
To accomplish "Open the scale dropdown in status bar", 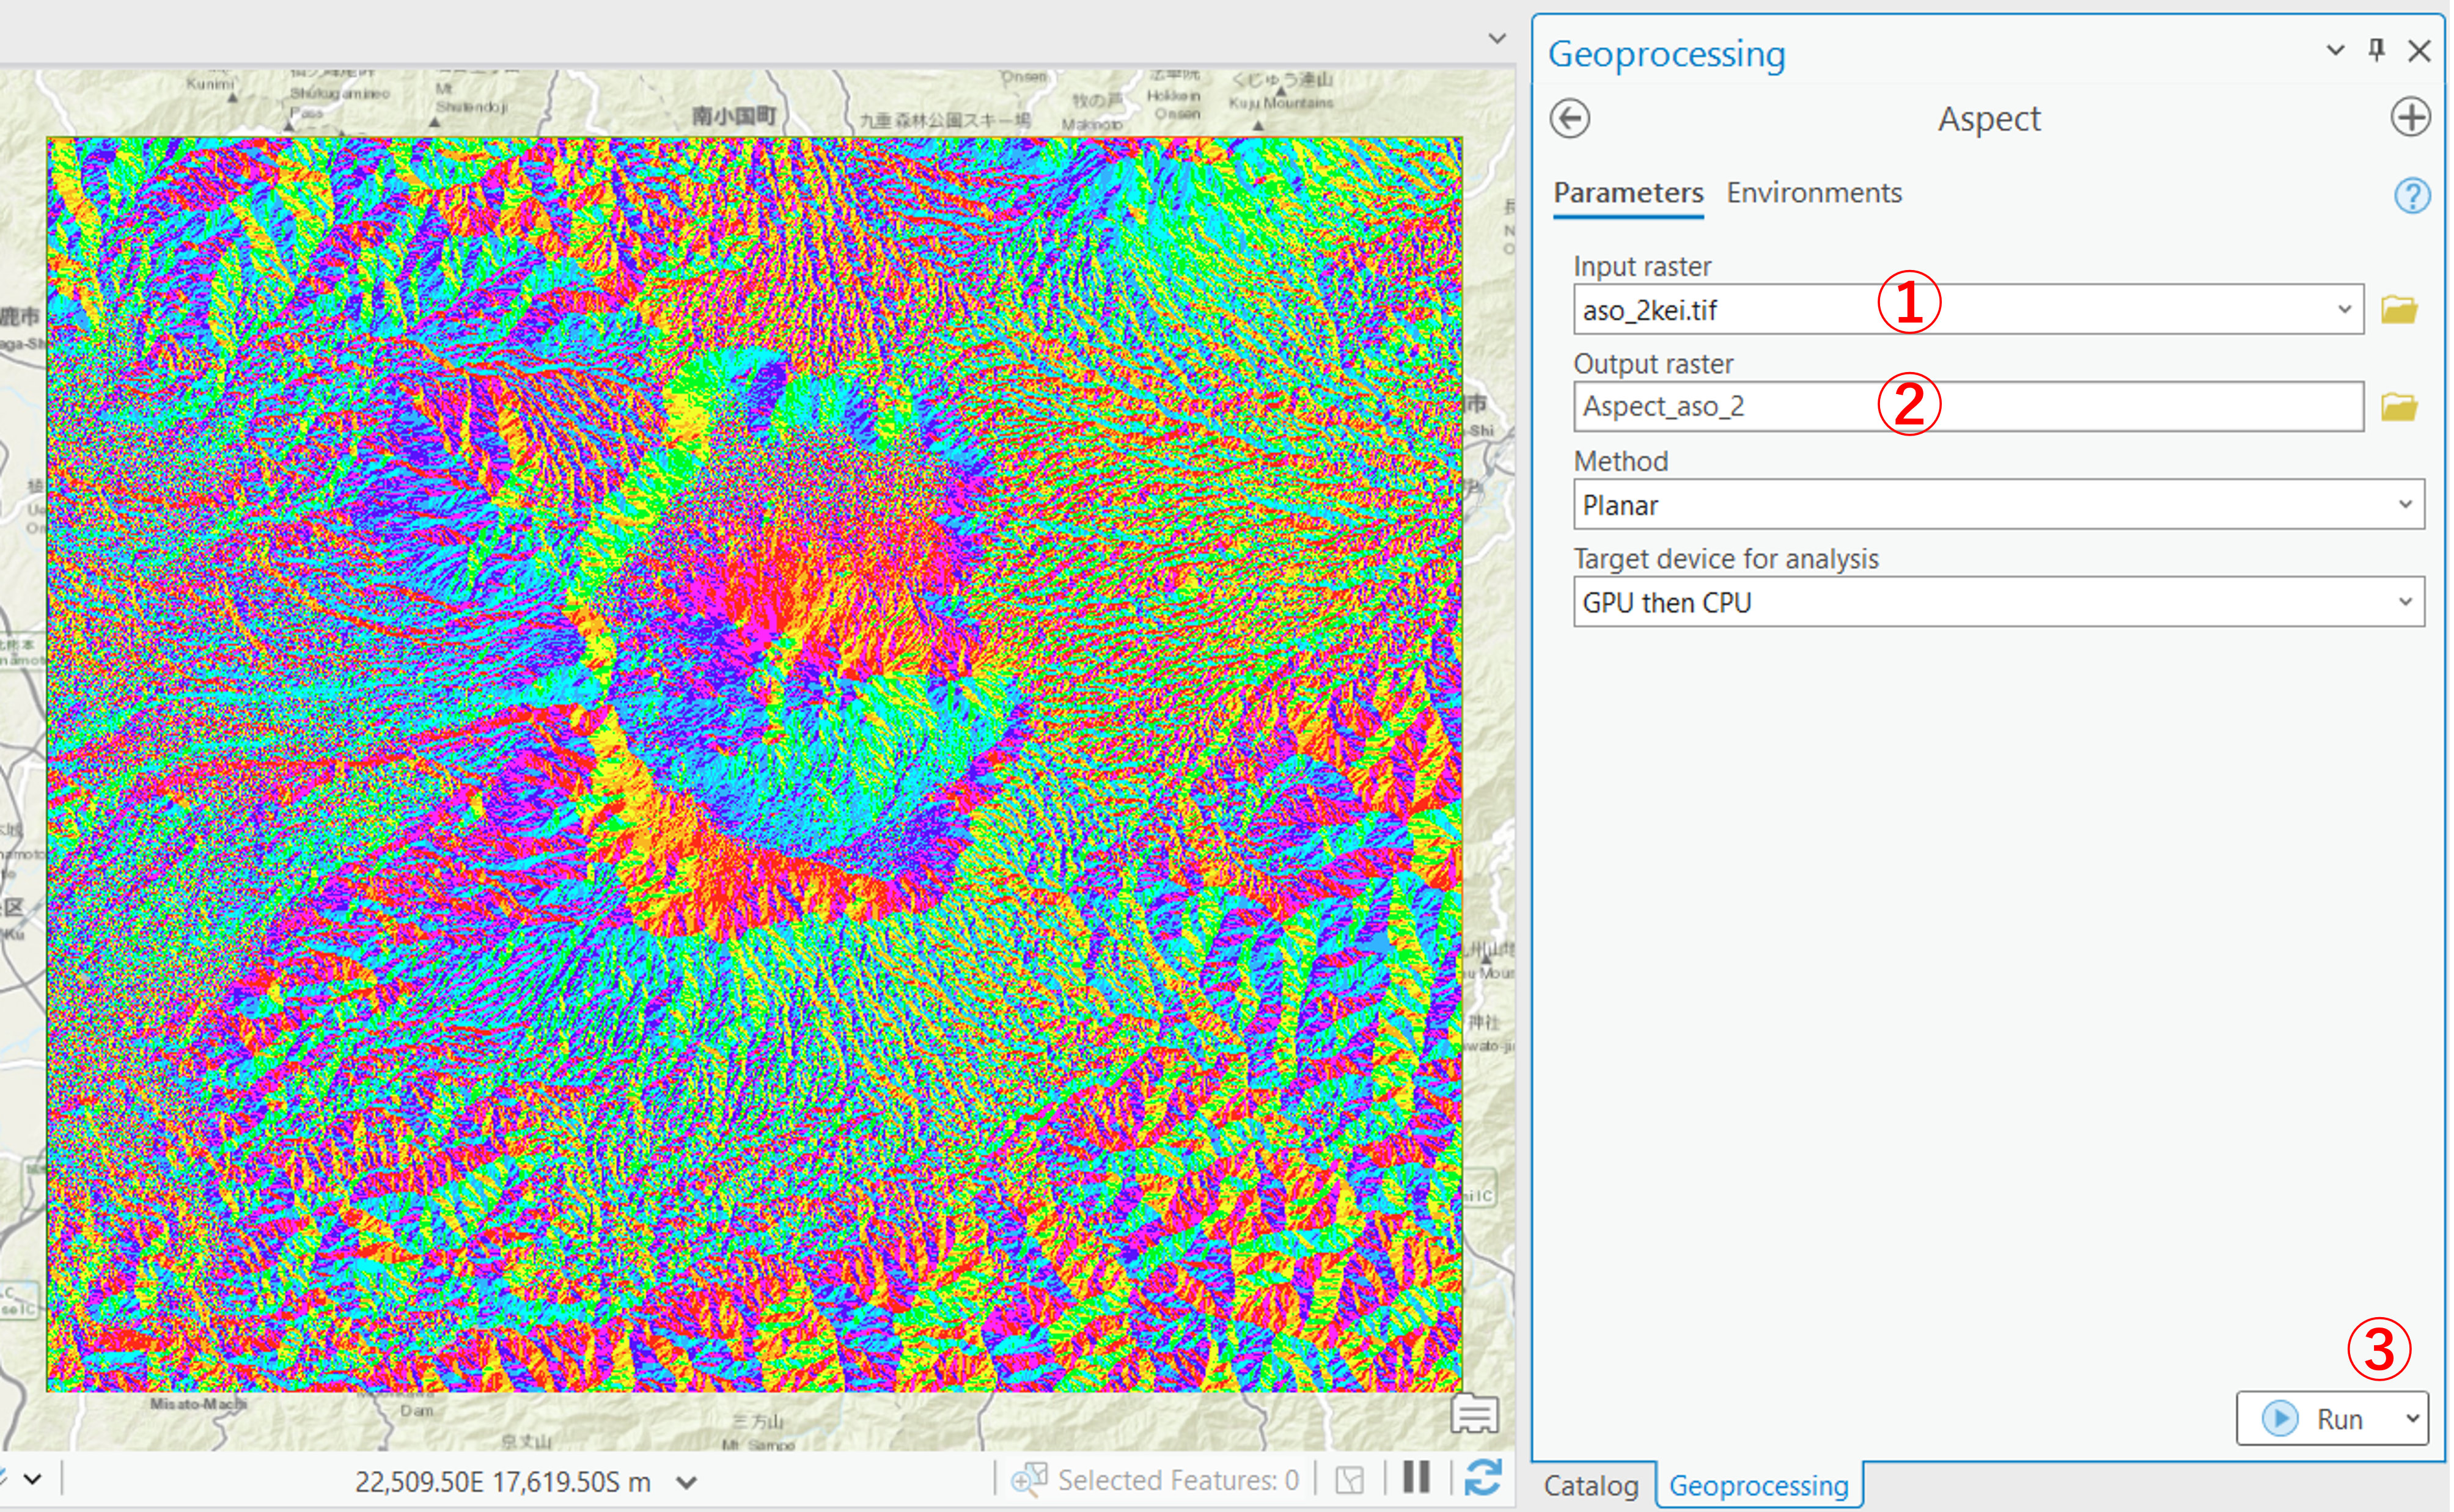I will pos(32,1478).
